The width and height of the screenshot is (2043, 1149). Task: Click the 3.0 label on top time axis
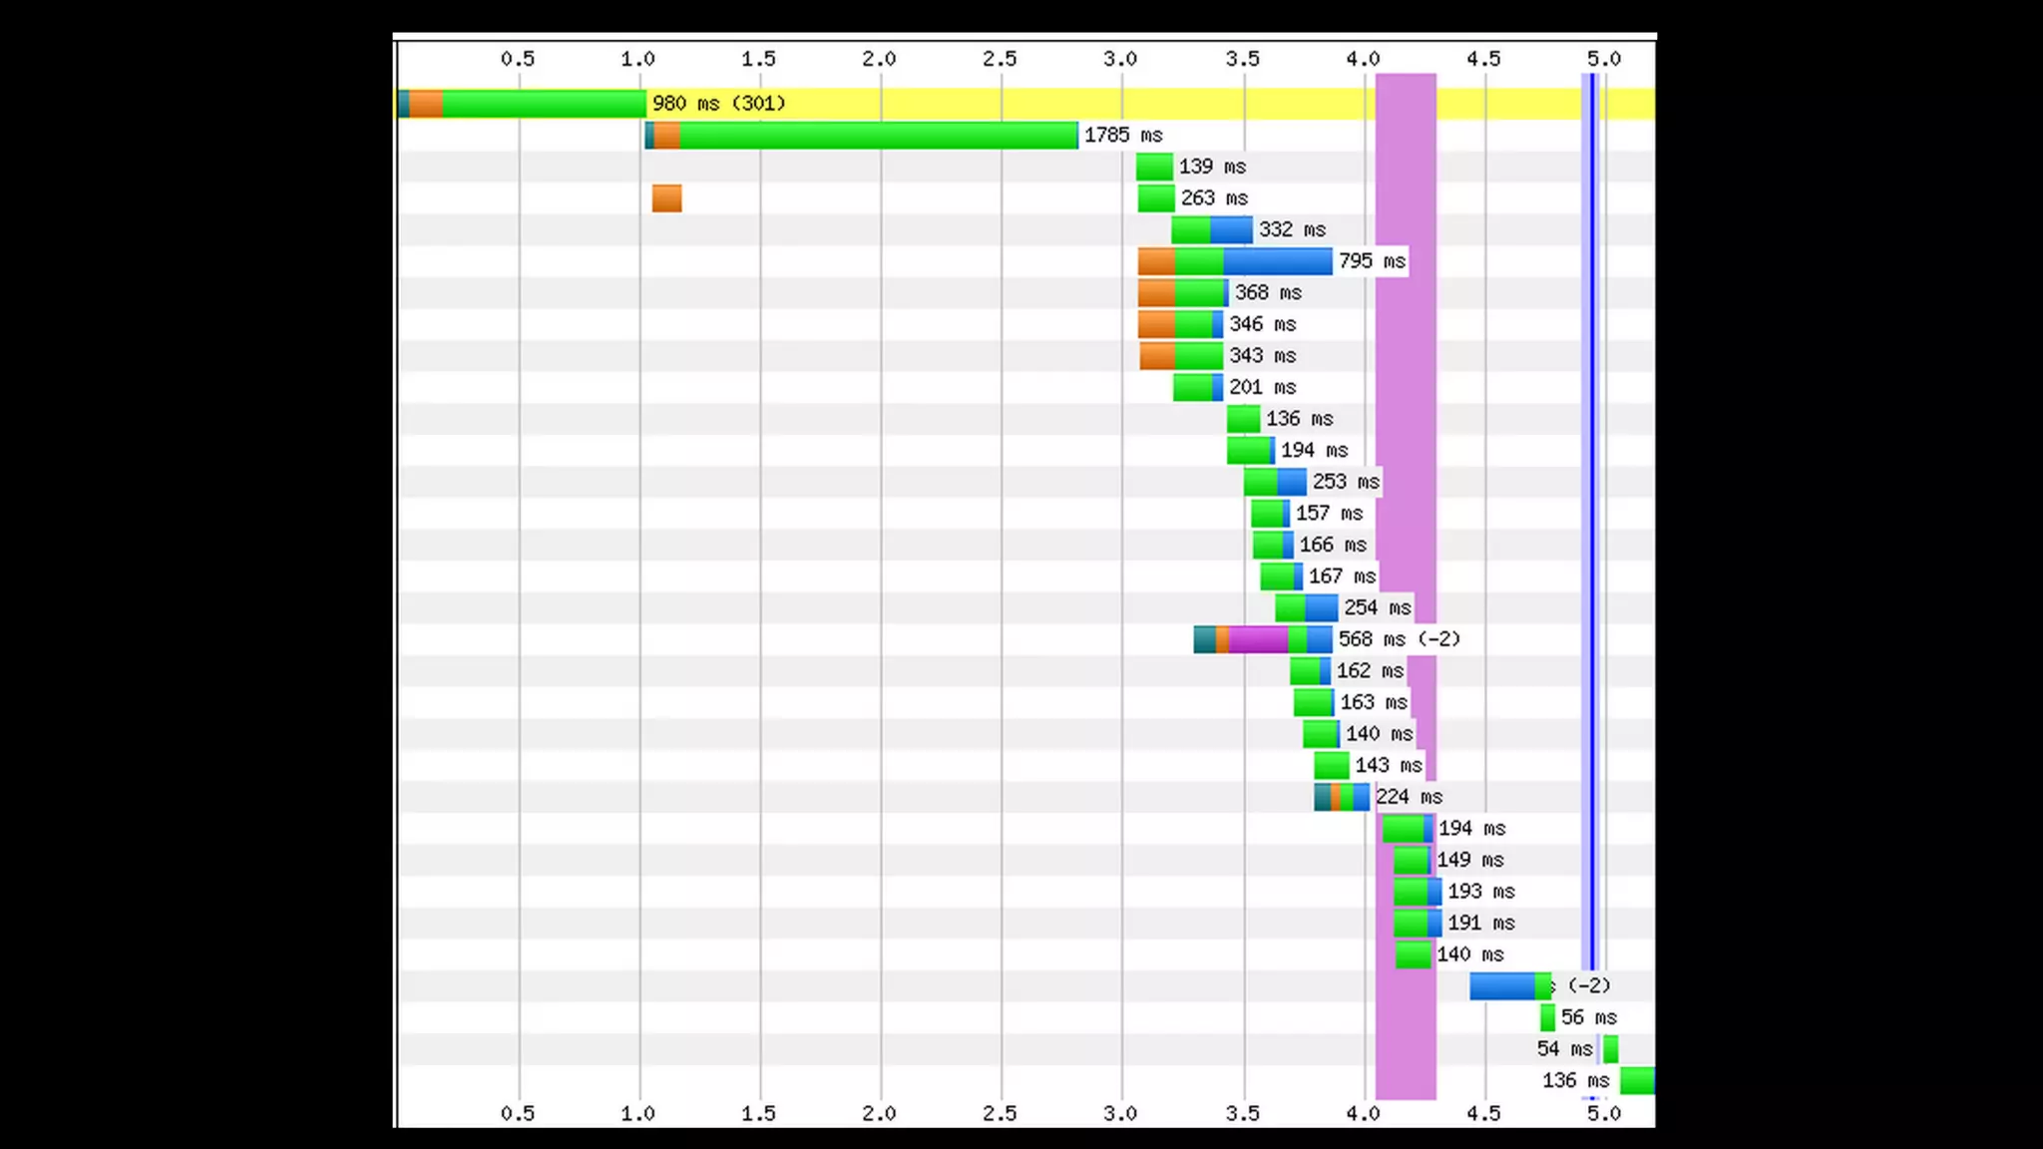point(1120,59)
